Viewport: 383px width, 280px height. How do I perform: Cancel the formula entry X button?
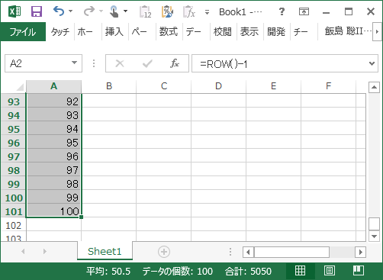(x=120, y=63)
